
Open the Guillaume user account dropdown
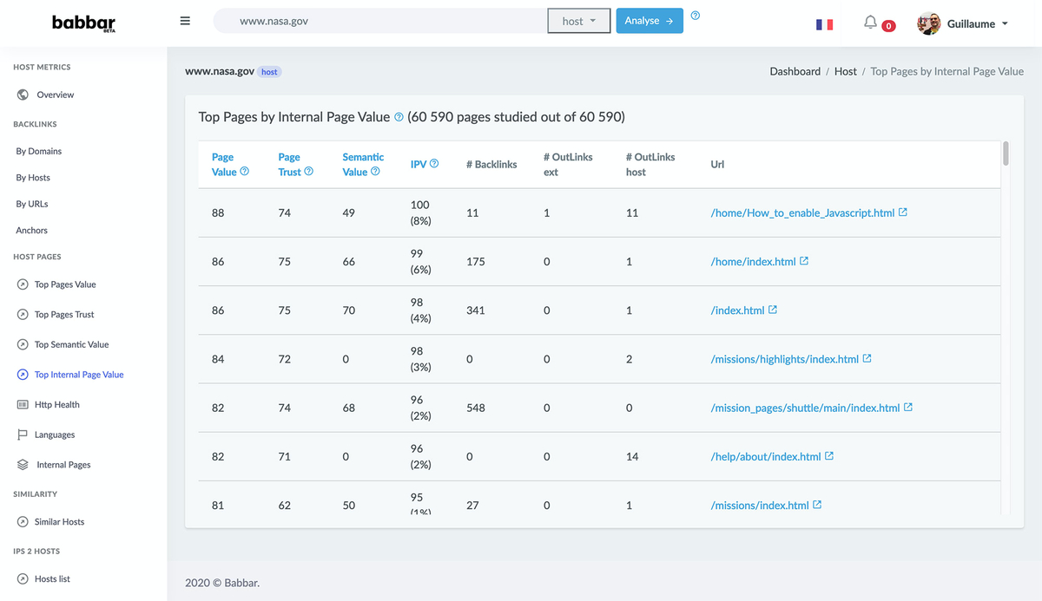coord(964,23)
